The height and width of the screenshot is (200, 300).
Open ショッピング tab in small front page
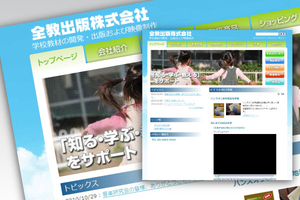pos(236,44)
